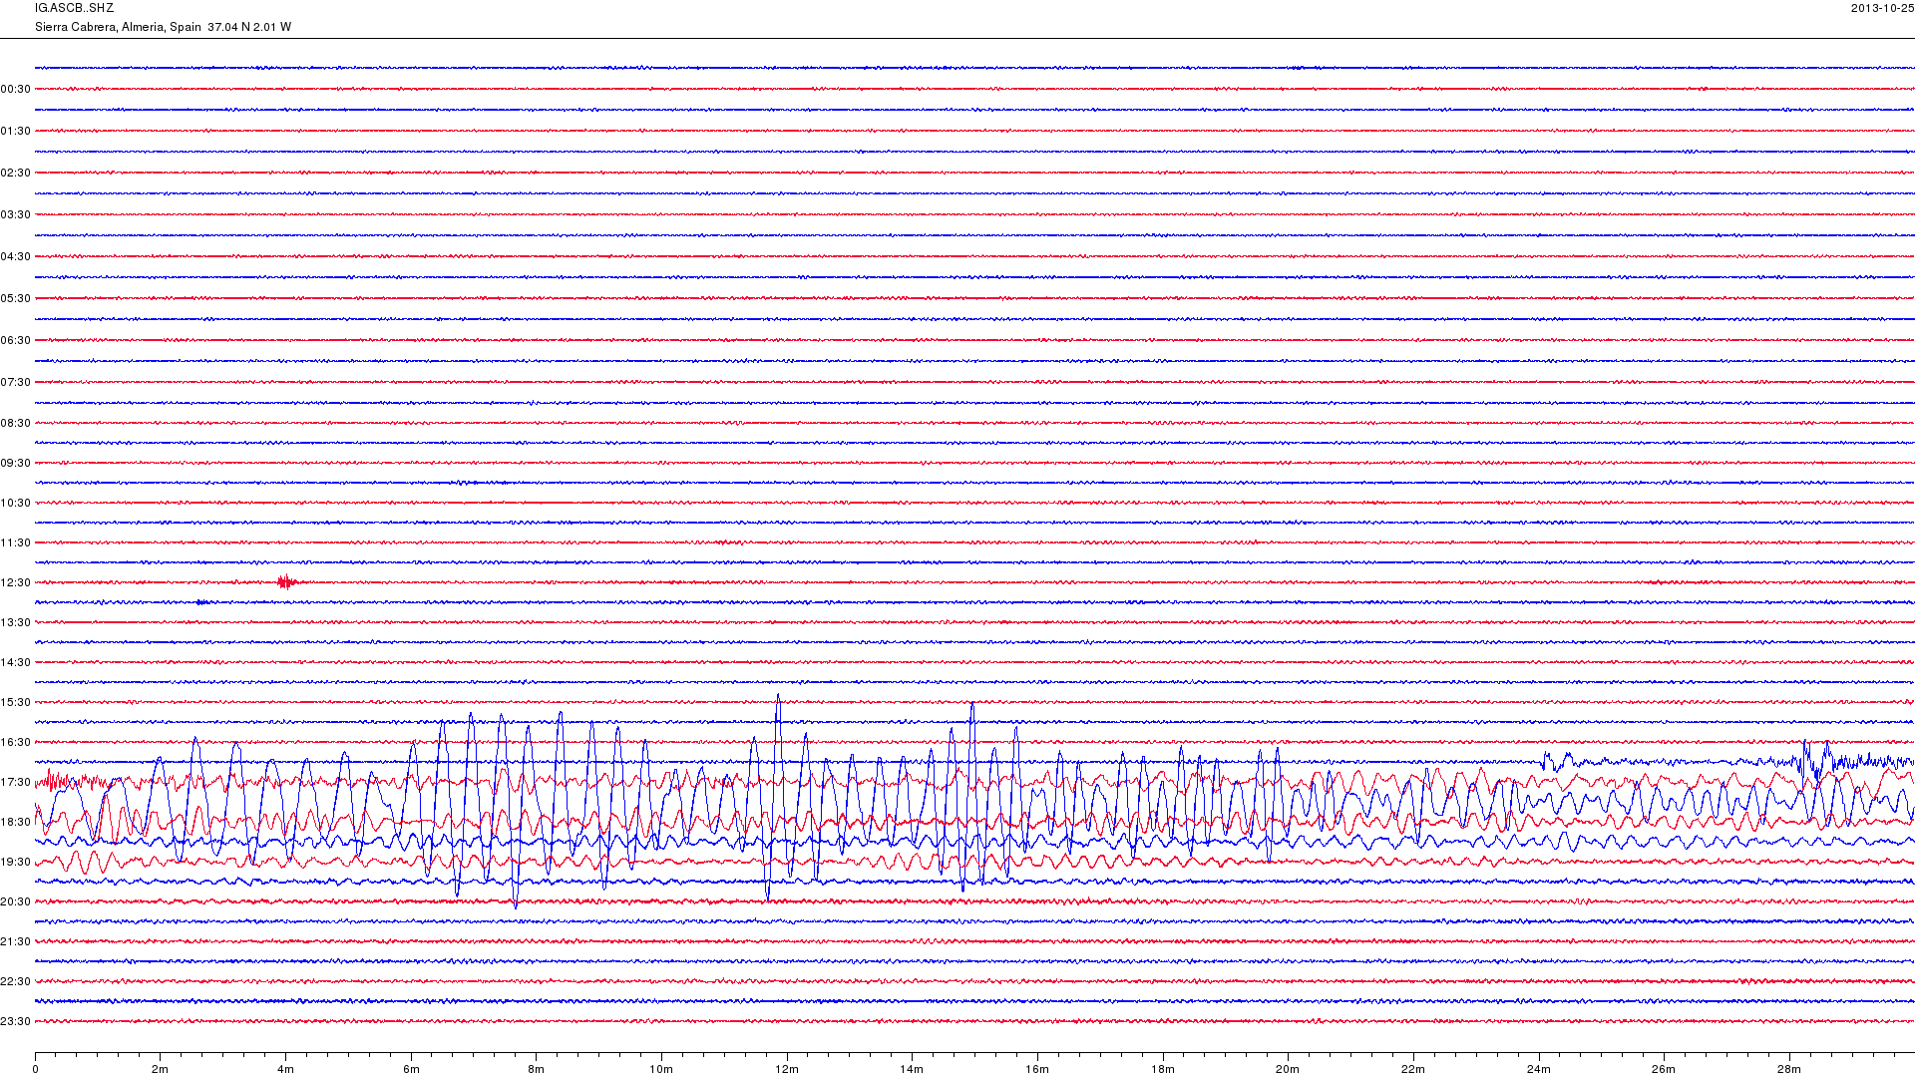Select the 07:30 time label
Viewport: 1915px width, 1077px height.
click(x=16, y=383)
